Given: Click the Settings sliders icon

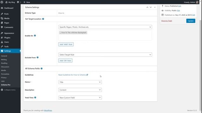Looking at the screenshot, I should (x=2, y=51).
